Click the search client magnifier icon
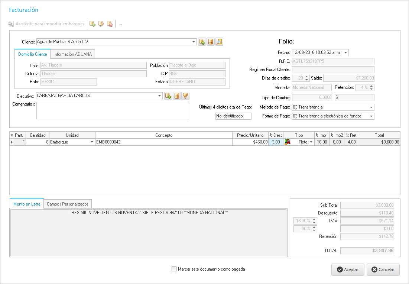 coord(219,42)
